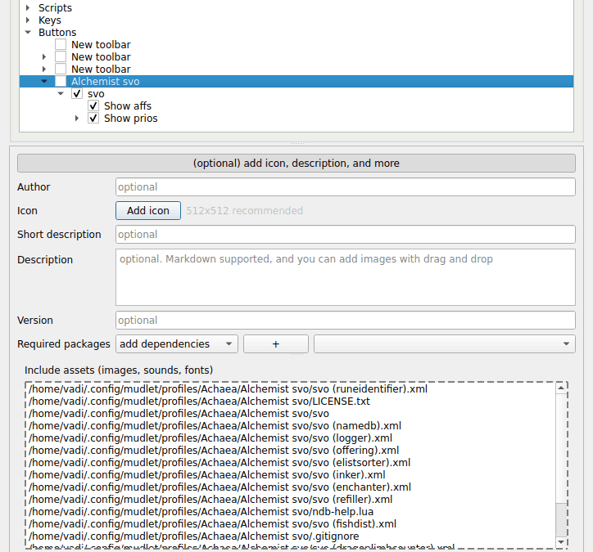Image resolution: width=593 pixels, height=552 pixels.
Task: Select the svo (namedb).xml asset
Action: 215,425
